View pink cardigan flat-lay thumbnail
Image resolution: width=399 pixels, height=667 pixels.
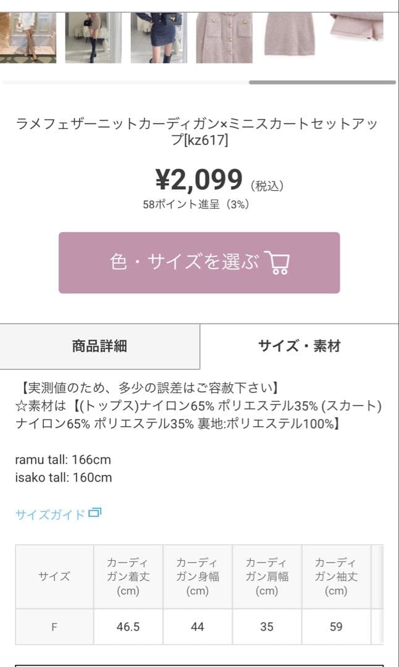[x=224, y=38]
